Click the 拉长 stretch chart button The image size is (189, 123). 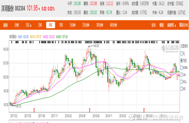[154, 25]
